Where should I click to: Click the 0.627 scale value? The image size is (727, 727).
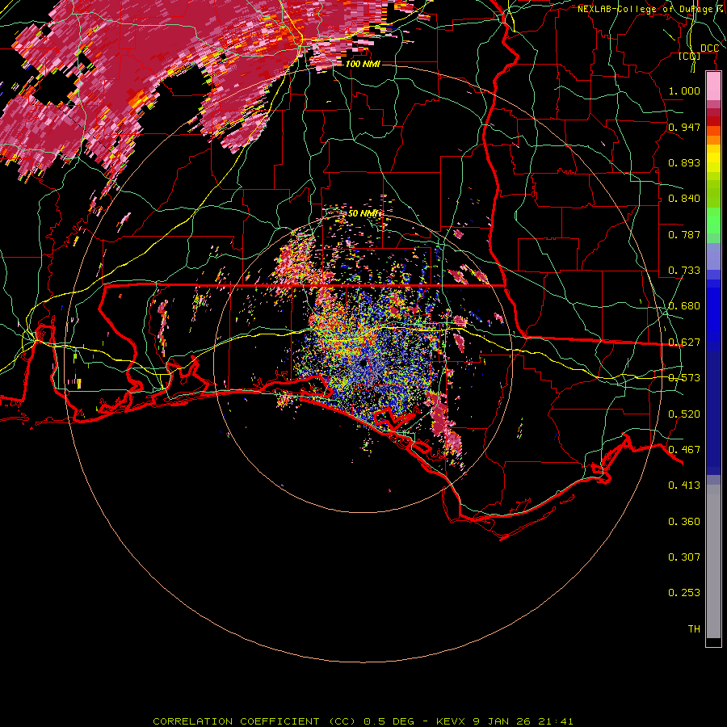click(684, 342)
